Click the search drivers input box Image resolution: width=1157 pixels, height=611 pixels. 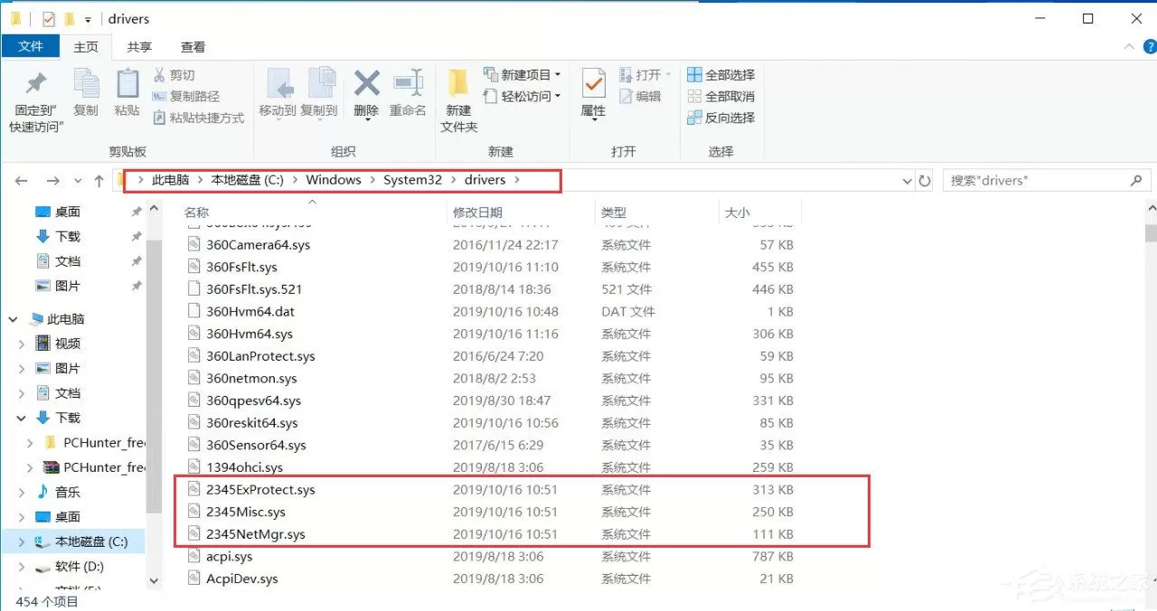tap(1039, 181)
